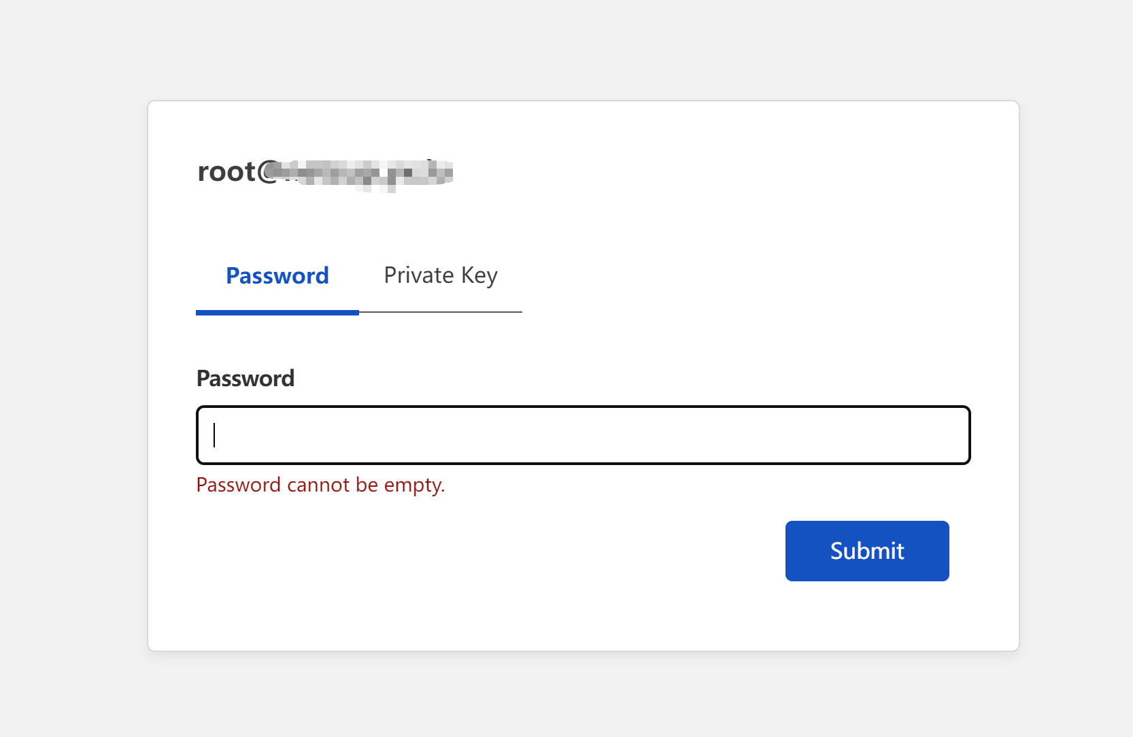Screen dimensions: 1133x737
Task: Click the gray underline beneath Private Key
Action: click(x=441, y=312)
